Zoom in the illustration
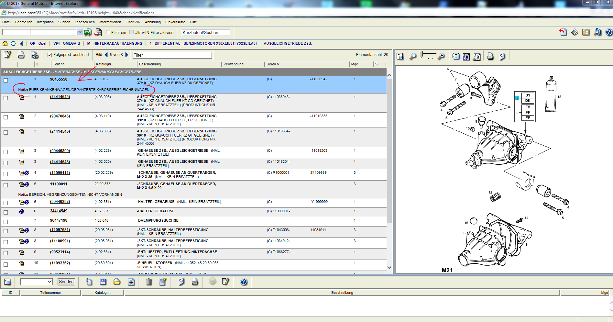The width and height of the screenshot is (613, 322). point(441,57)
